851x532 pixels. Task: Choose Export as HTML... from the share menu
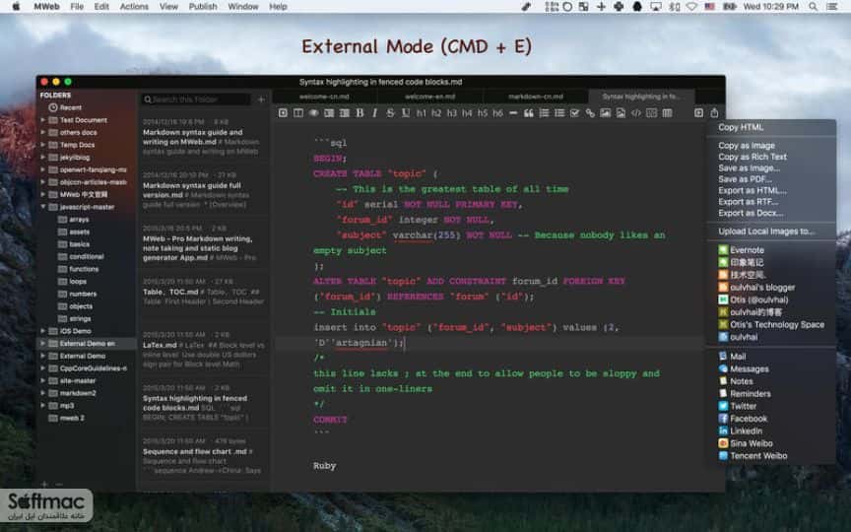point(753,190)
